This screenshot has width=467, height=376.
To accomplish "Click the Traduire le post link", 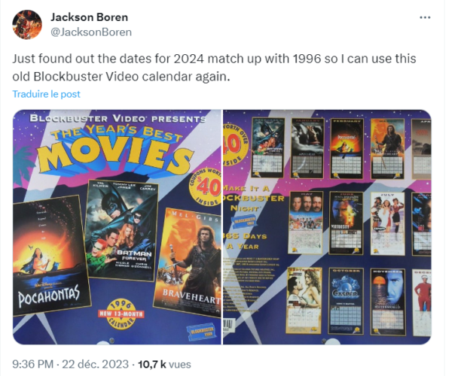I will click(x=47, y=94).
